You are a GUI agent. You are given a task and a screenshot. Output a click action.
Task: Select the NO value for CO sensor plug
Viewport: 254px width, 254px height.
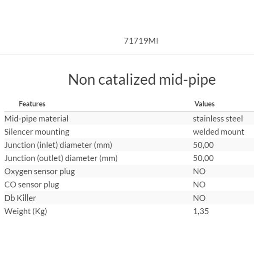click(199, 185)
